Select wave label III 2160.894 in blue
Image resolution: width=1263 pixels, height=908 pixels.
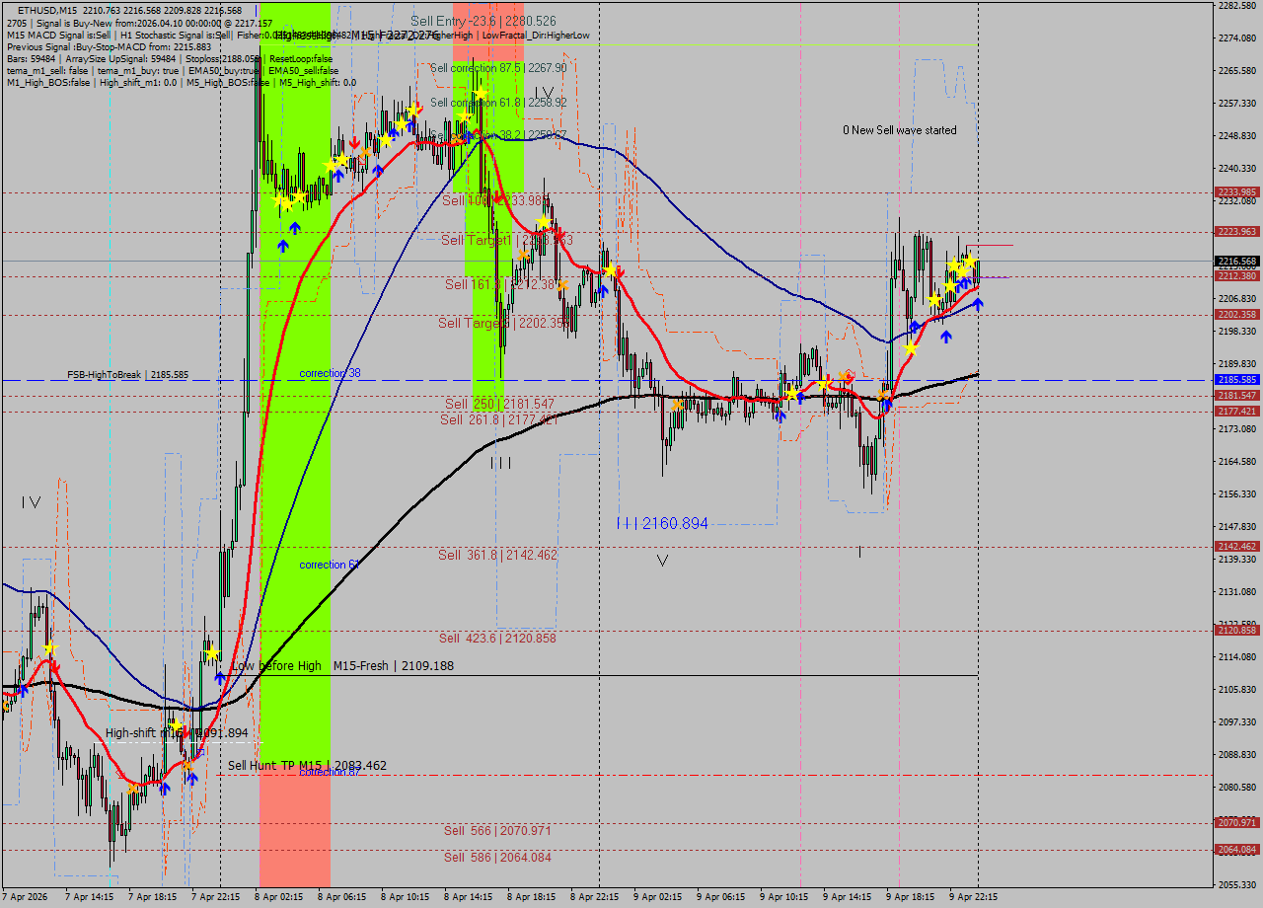point(662,523)
